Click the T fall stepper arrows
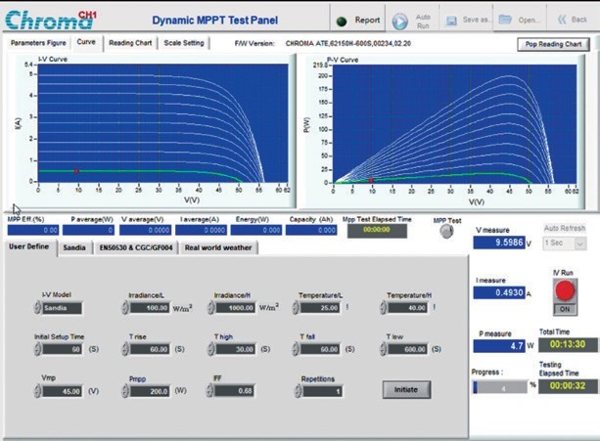This screenshot has height=441, width=600. click(x=296, y=349)
